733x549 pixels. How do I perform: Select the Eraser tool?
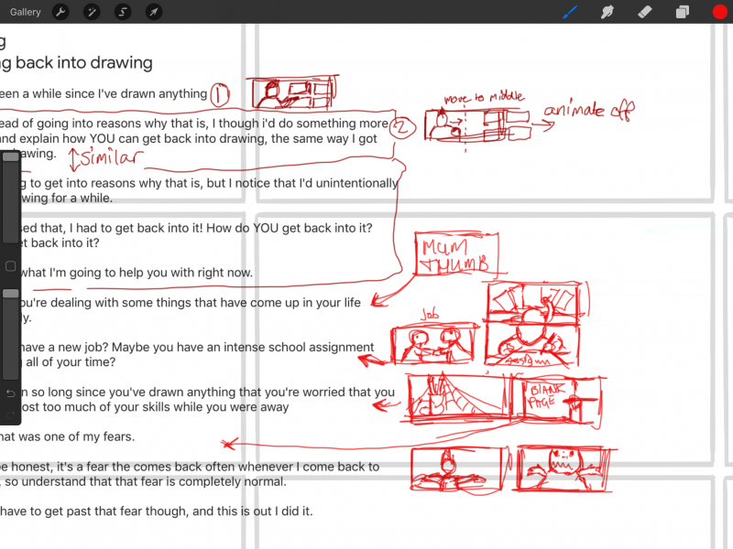click(643, 12)
